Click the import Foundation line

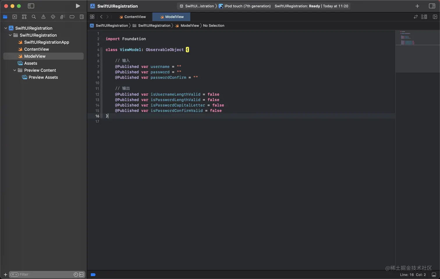(126, 39)
